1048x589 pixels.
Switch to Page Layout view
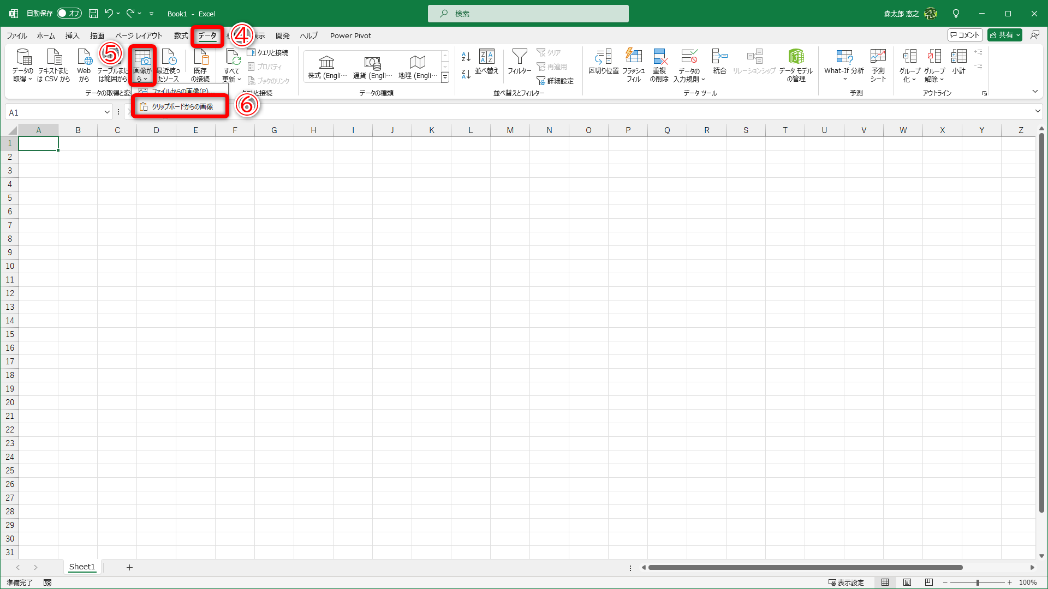point(907,582)
